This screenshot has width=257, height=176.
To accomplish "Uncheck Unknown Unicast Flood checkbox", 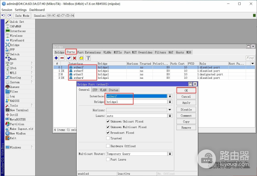I will [x=108, y=122].
